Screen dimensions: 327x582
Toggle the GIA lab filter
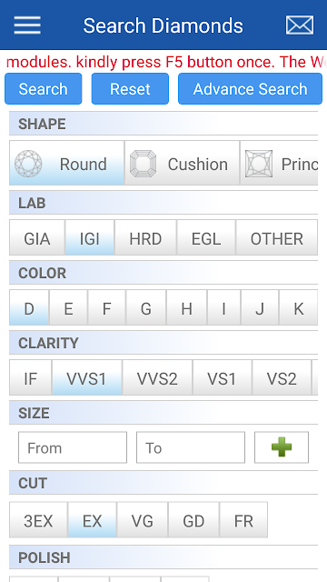[37, 237]
